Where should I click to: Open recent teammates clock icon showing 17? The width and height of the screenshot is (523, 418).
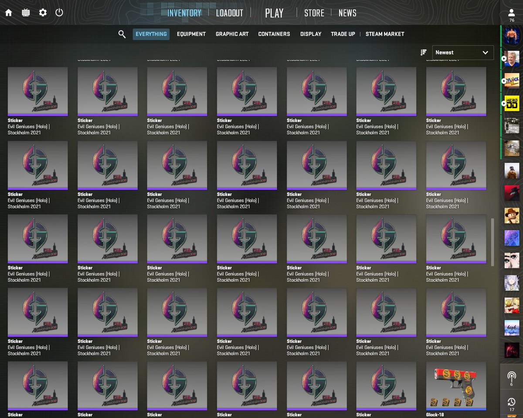coord(512,404)
